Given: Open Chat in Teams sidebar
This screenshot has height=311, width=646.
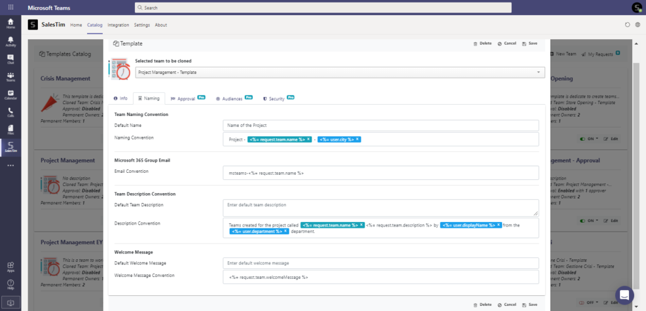Looking at the screenshot, I should 10,59.
